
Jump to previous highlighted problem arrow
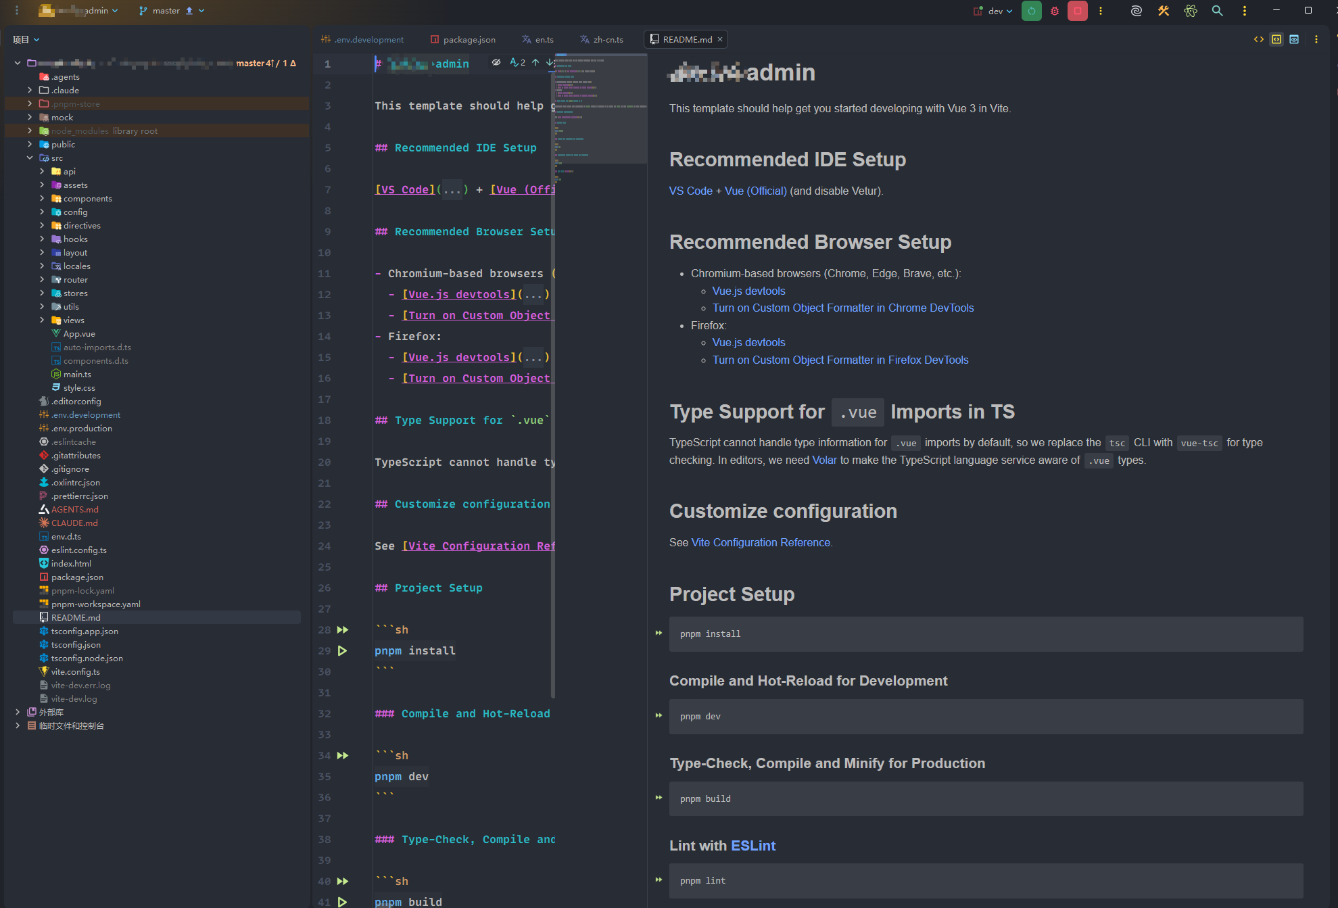coord(535,62)
